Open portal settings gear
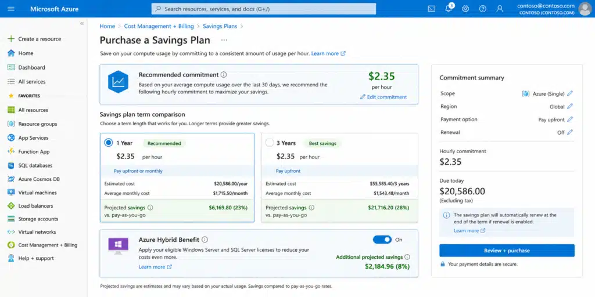Image resolution: width=595 pixels, height=297 pixels. (465, 9)
